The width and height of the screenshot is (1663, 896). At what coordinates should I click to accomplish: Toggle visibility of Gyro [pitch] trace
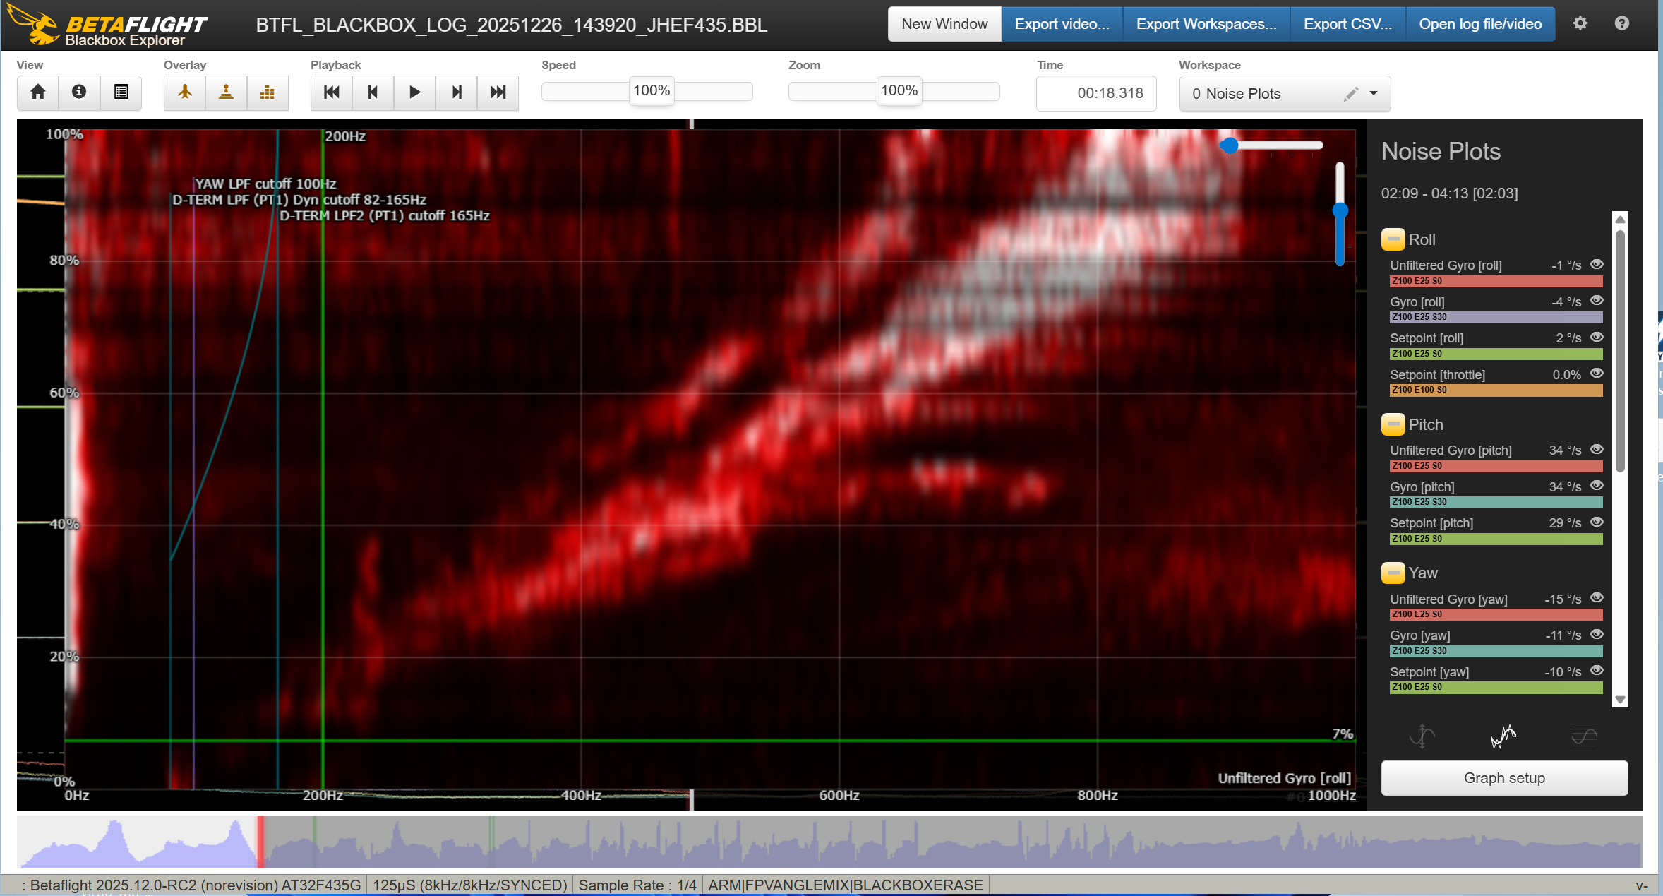point(1597,486)
